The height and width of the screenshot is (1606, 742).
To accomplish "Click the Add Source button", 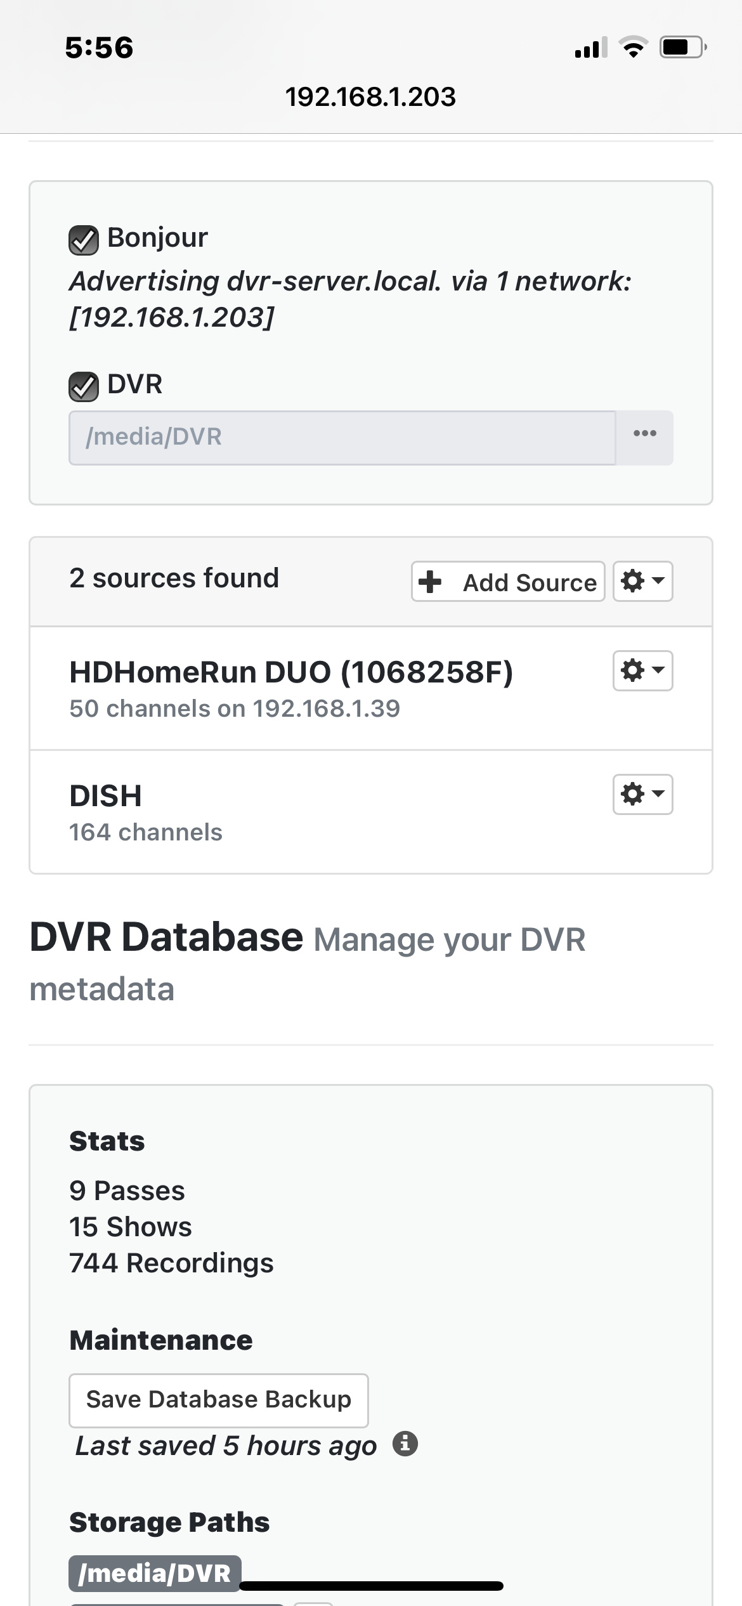I will click(x=508, y=582).
